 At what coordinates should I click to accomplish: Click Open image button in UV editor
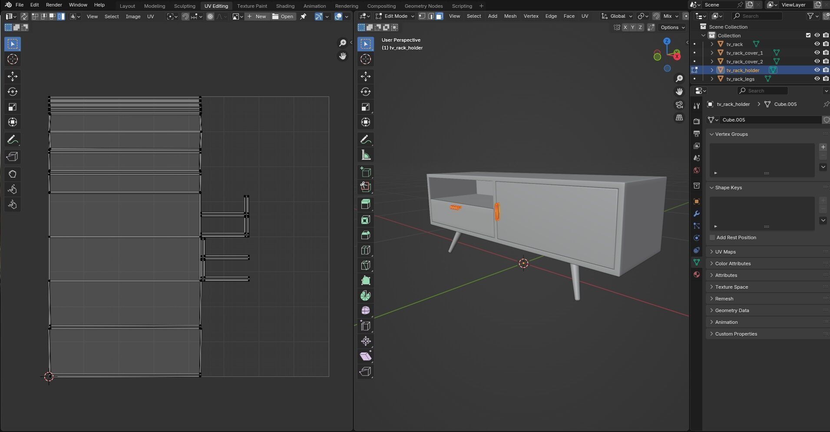pos(283,16)
